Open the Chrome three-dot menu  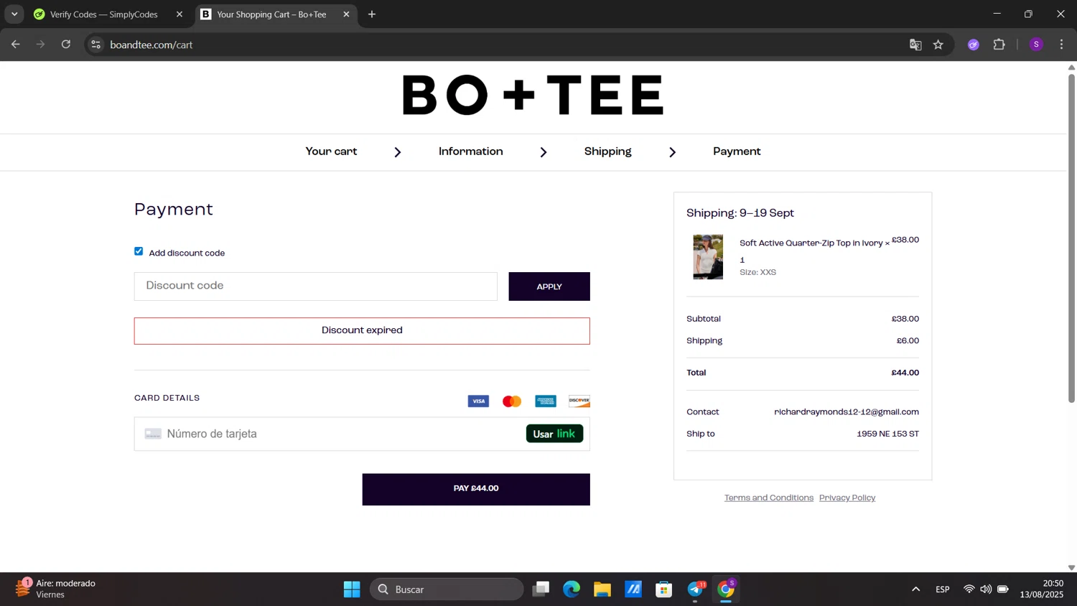click(1061, 45)
